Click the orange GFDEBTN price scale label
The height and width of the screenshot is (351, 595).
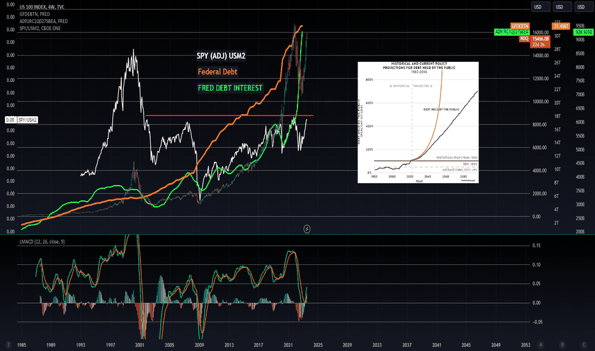click(x=520, y=26)
